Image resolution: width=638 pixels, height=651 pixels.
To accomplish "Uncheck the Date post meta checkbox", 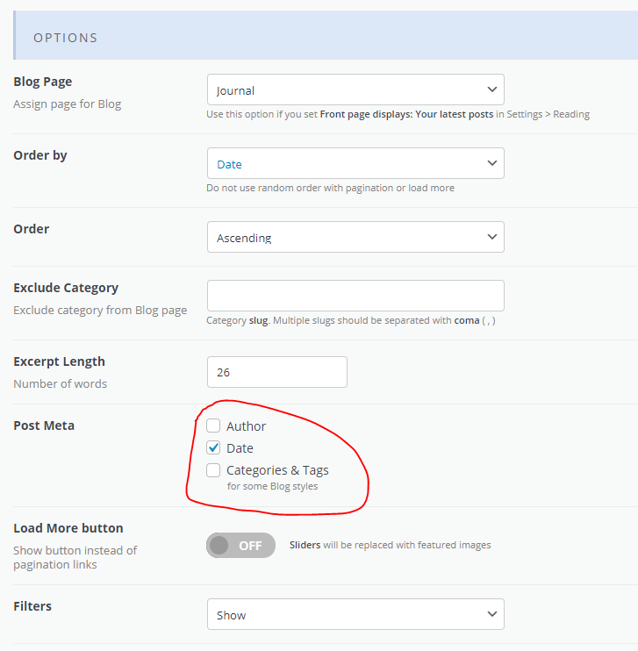I will pyautogui.click(x=213, y=447).
